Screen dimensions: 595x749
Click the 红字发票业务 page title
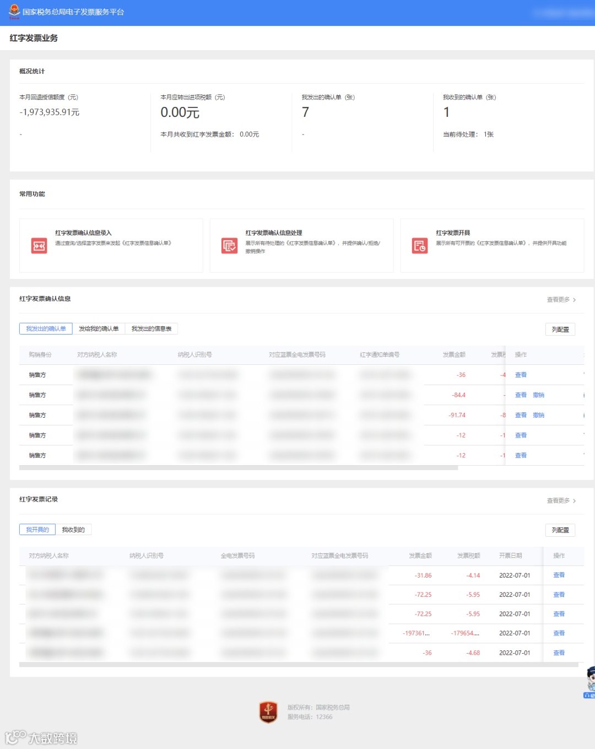[34, 38]
